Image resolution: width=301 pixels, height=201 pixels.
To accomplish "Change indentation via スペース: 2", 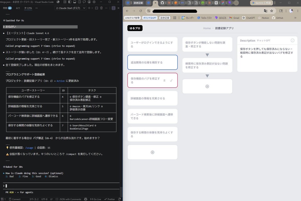I will point(34,199).
